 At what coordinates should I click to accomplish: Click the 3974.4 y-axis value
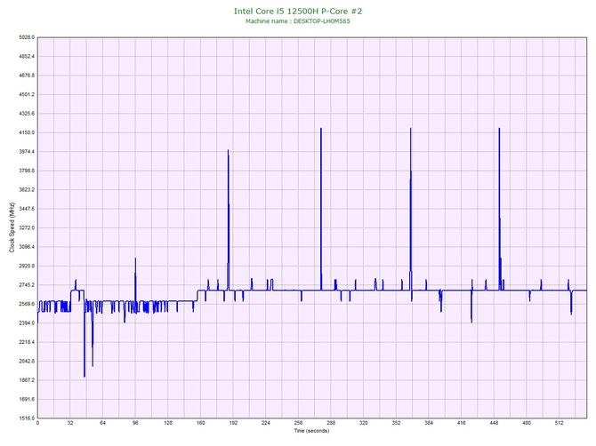(27, 152)
